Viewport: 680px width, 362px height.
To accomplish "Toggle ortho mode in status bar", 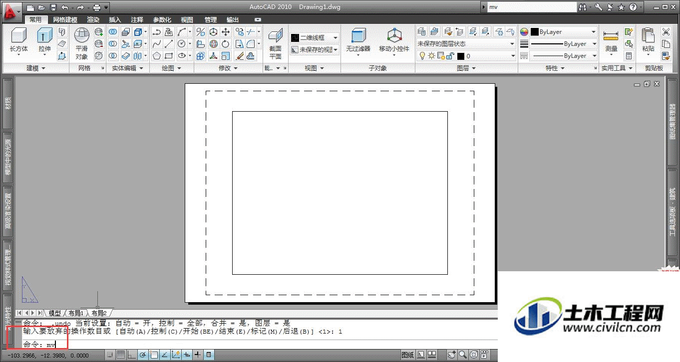I will click(132, 355).
